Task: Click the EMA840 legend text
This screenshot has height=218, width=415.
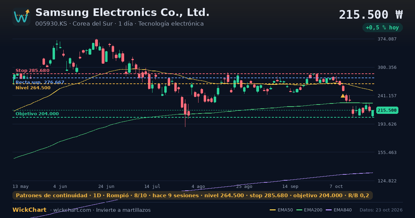Action: point(343,210)
